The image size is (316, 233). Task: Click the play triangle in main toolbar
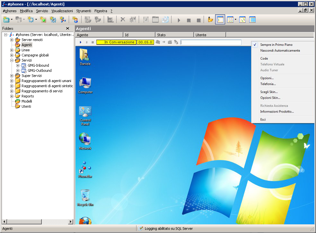coord(179,20)
